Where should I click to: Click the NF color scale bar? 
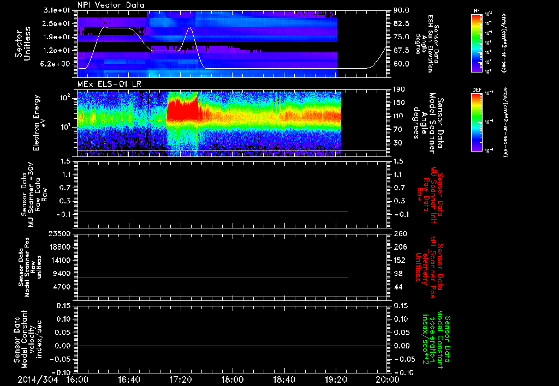coord(477,43)
